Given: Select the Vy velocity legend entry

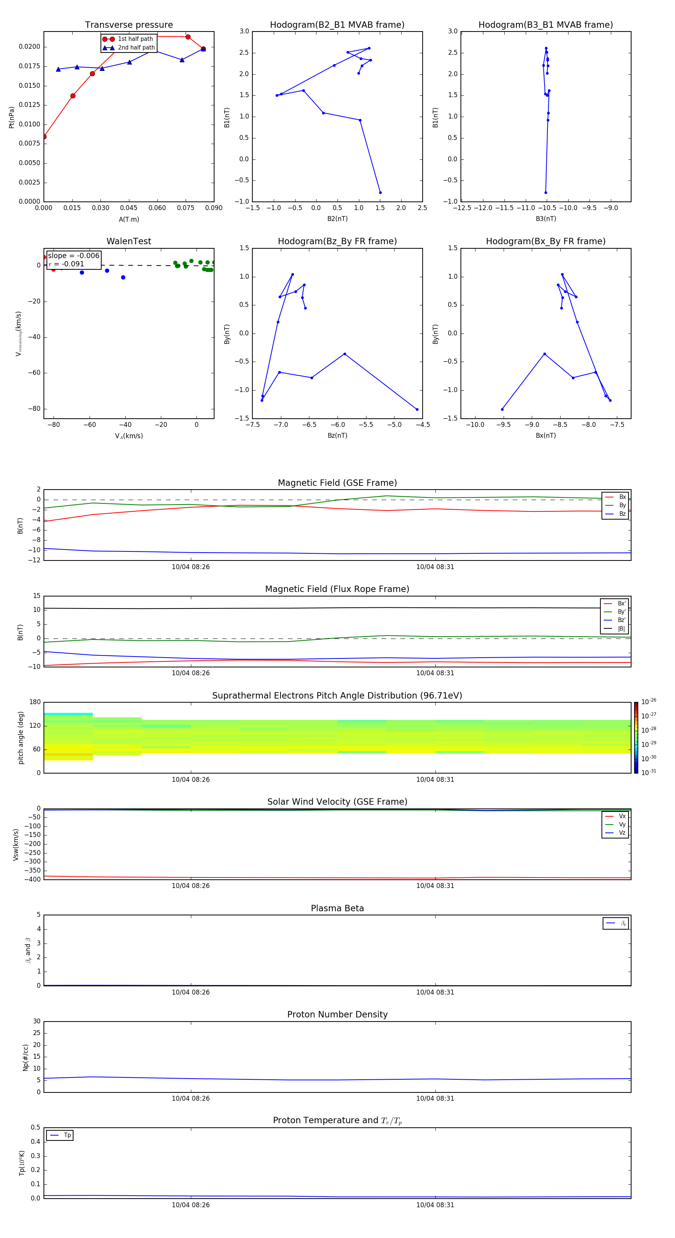Looking at the screenshot, I should 615,824.
